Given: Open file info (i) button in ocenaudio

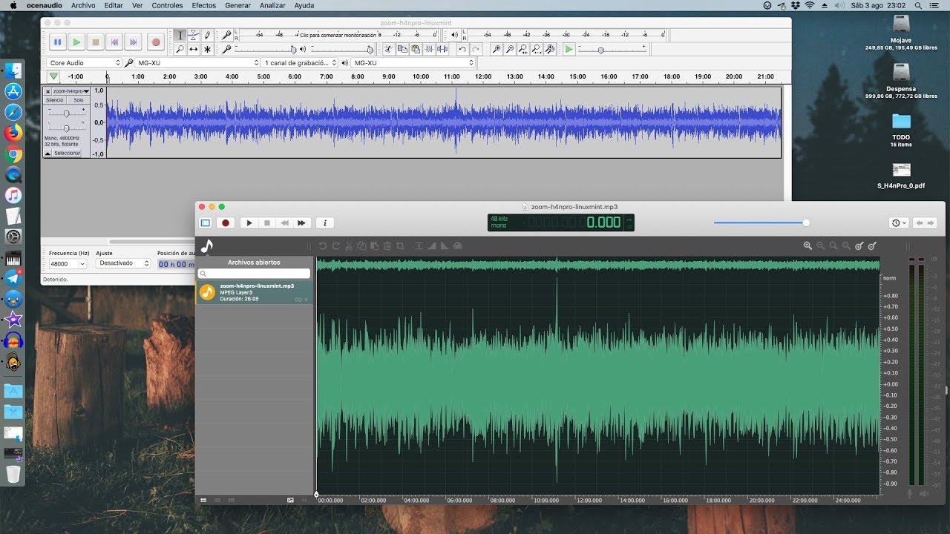Looking at the screenshot, I should point(324,222).
